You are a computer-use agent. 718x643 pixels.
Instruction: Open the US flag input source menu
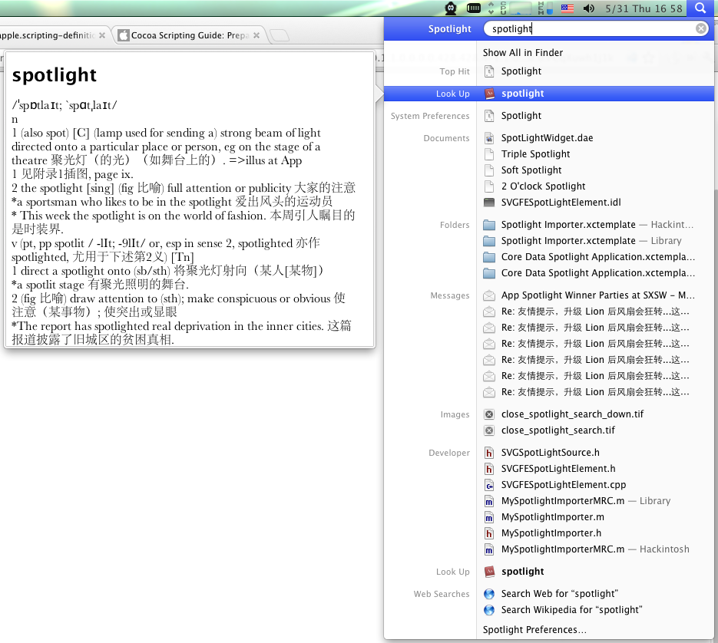(x=567, y=8)
